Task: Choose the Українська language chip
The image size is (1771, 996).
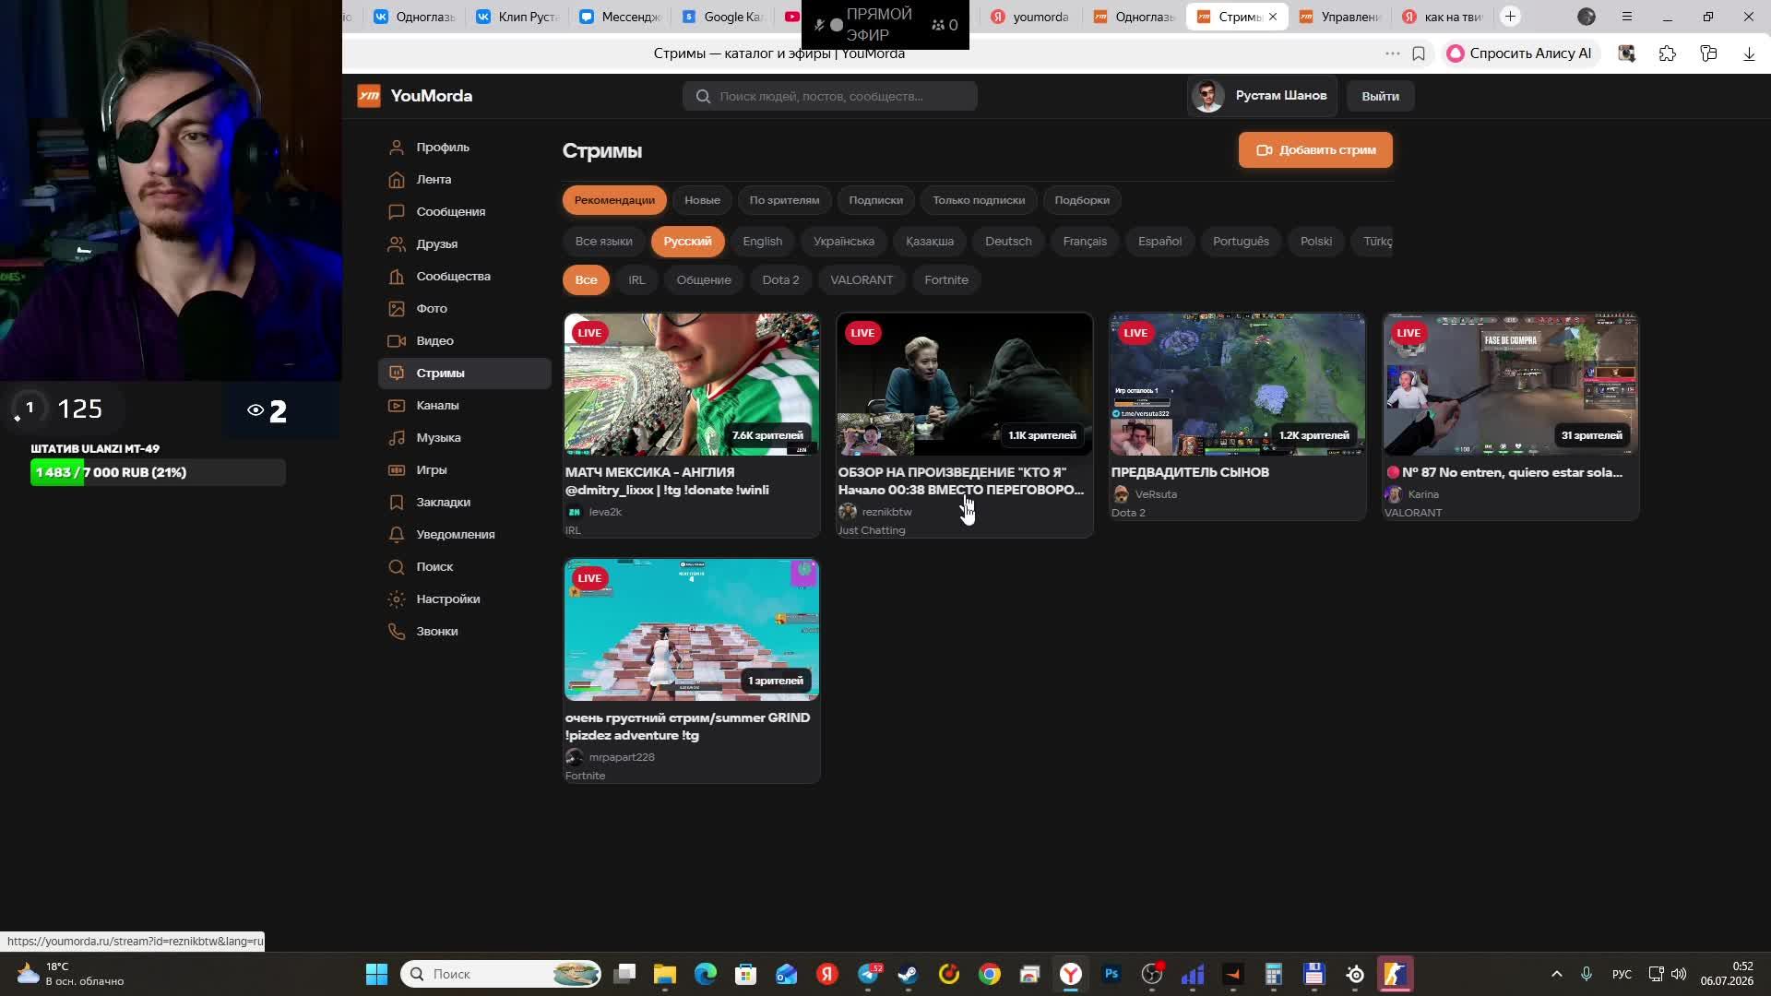Action: point(843,242)
